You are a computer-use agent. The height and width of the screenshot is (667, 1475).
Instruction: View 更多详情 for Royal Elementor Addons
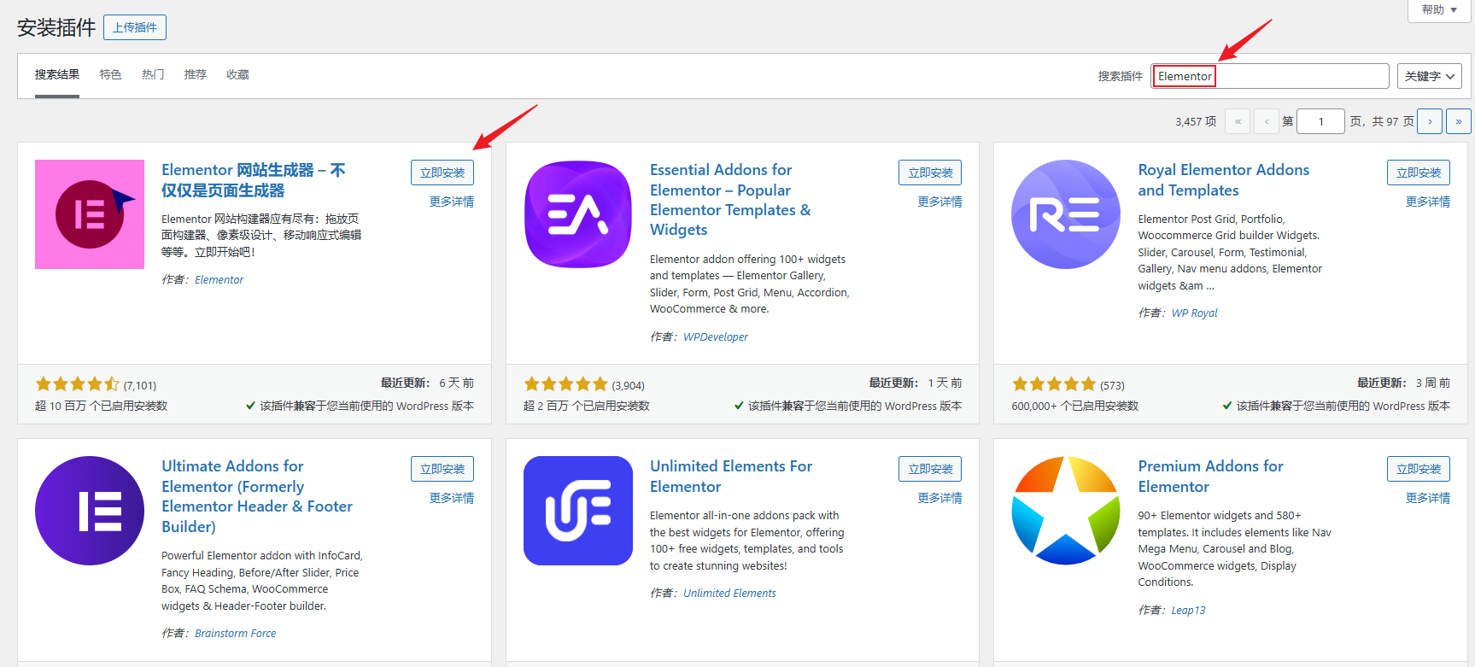pos(1428,202)
